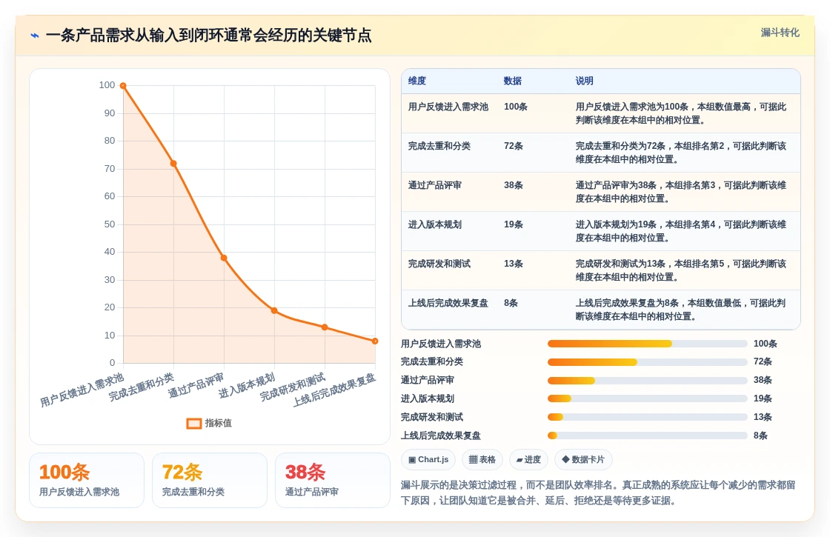This screenshot has width=830, height=537.
Task: Click table cell 完成去重和分类
Action: [x=439, y=146]
